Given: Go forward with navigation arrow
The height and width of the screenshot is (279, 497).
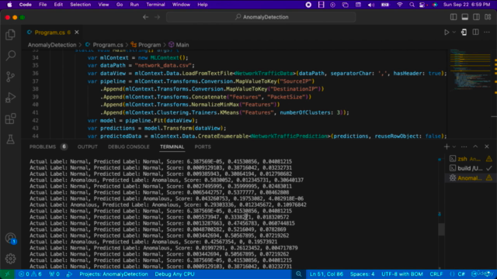Looking at the screenshot, I should click(x=157, y=17).
